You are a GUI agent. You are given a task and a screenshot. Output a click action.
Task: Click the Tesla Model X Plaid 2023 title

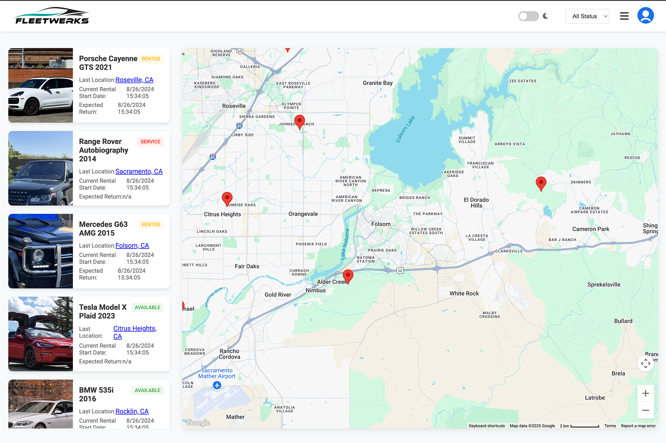(103, 312)
